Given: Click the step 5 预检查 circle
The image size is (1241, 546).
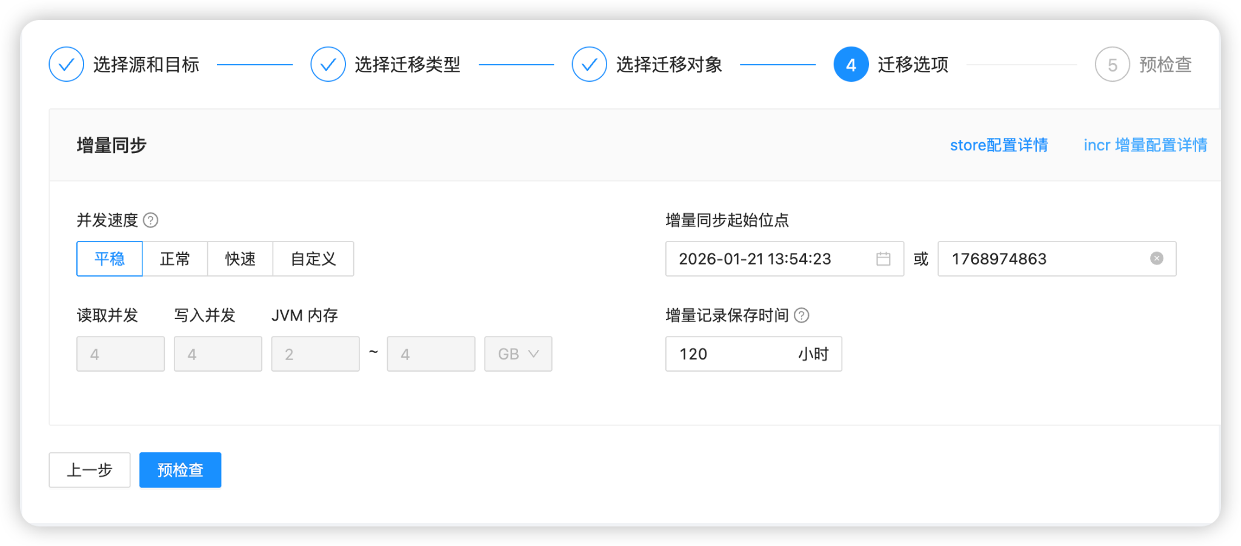Looking at the screenshot, I should [x=1112, y=65].
